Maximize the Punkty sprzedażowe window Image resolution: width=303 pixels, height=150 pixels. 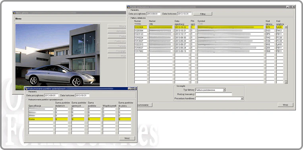(290, 7)
